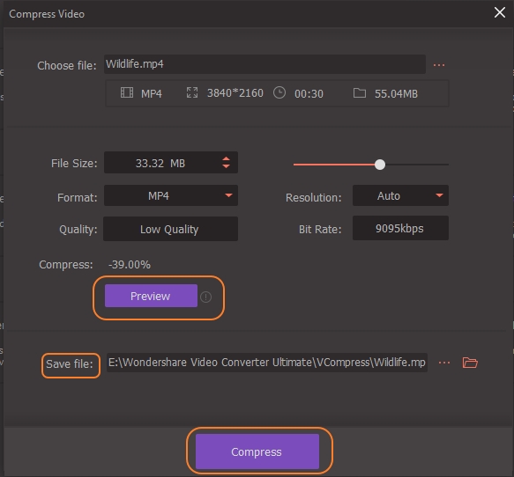Close the Compress Video dialog
The image size is (514, 477).
pos(500,12)
